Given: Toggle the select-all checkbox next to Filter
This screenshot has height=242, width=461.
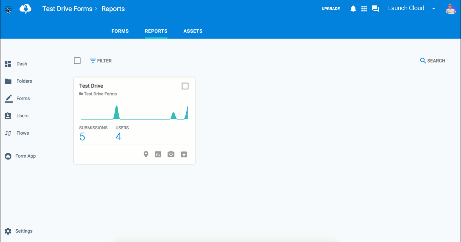Looking at the screenshot, I should 77,60.
